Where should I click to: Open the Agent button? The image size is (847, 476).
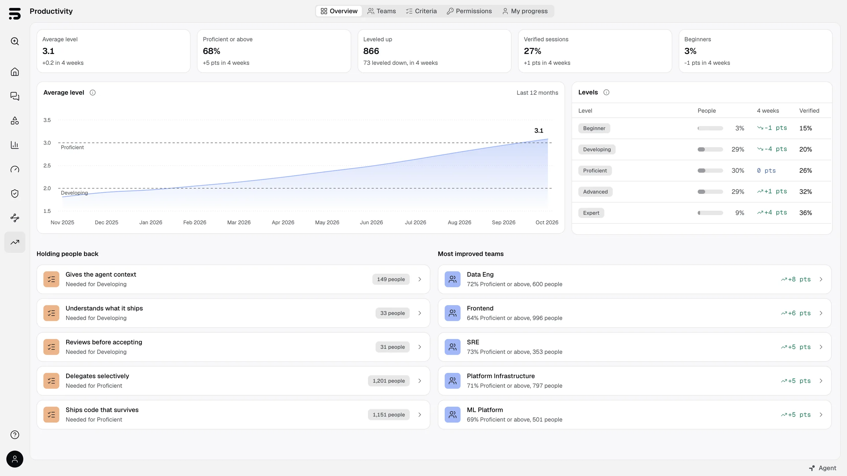pos(823,468)
